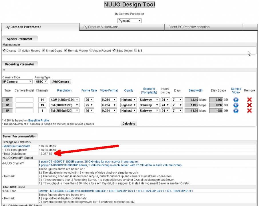The image size is (259, 206).
Task: Click Camera Model field in 11-channel row
Action: click(x=25, y=100)
